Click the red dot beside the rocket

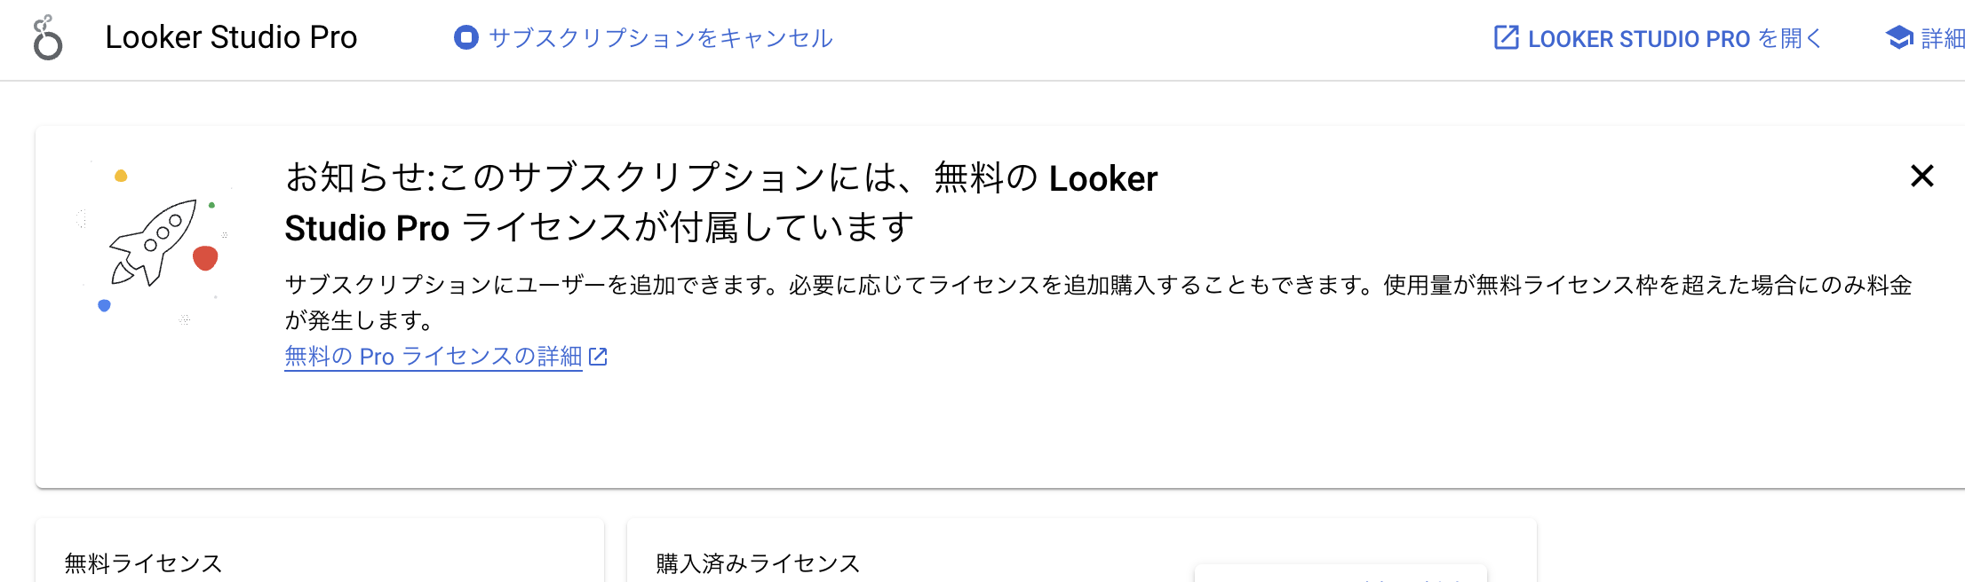[x=205, y=258]
